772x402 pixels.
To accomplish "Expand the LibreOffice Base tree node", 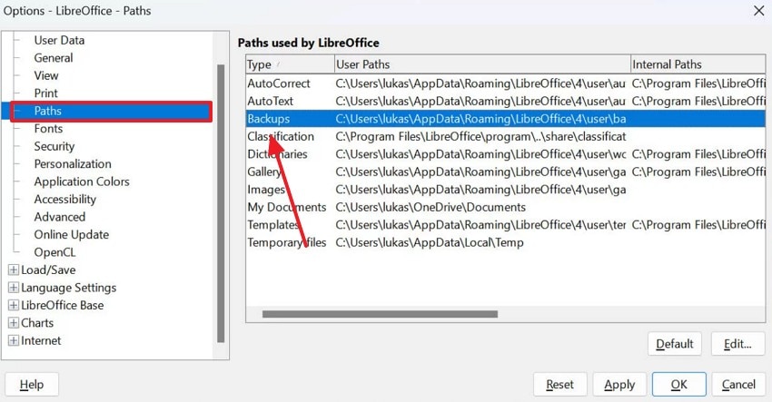I will [x=14, y=305].
